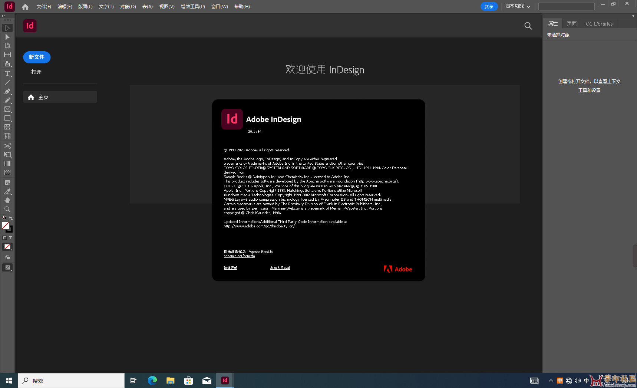
Task: Select the Color Theme eyedropper tool
Action: point(7,191)
